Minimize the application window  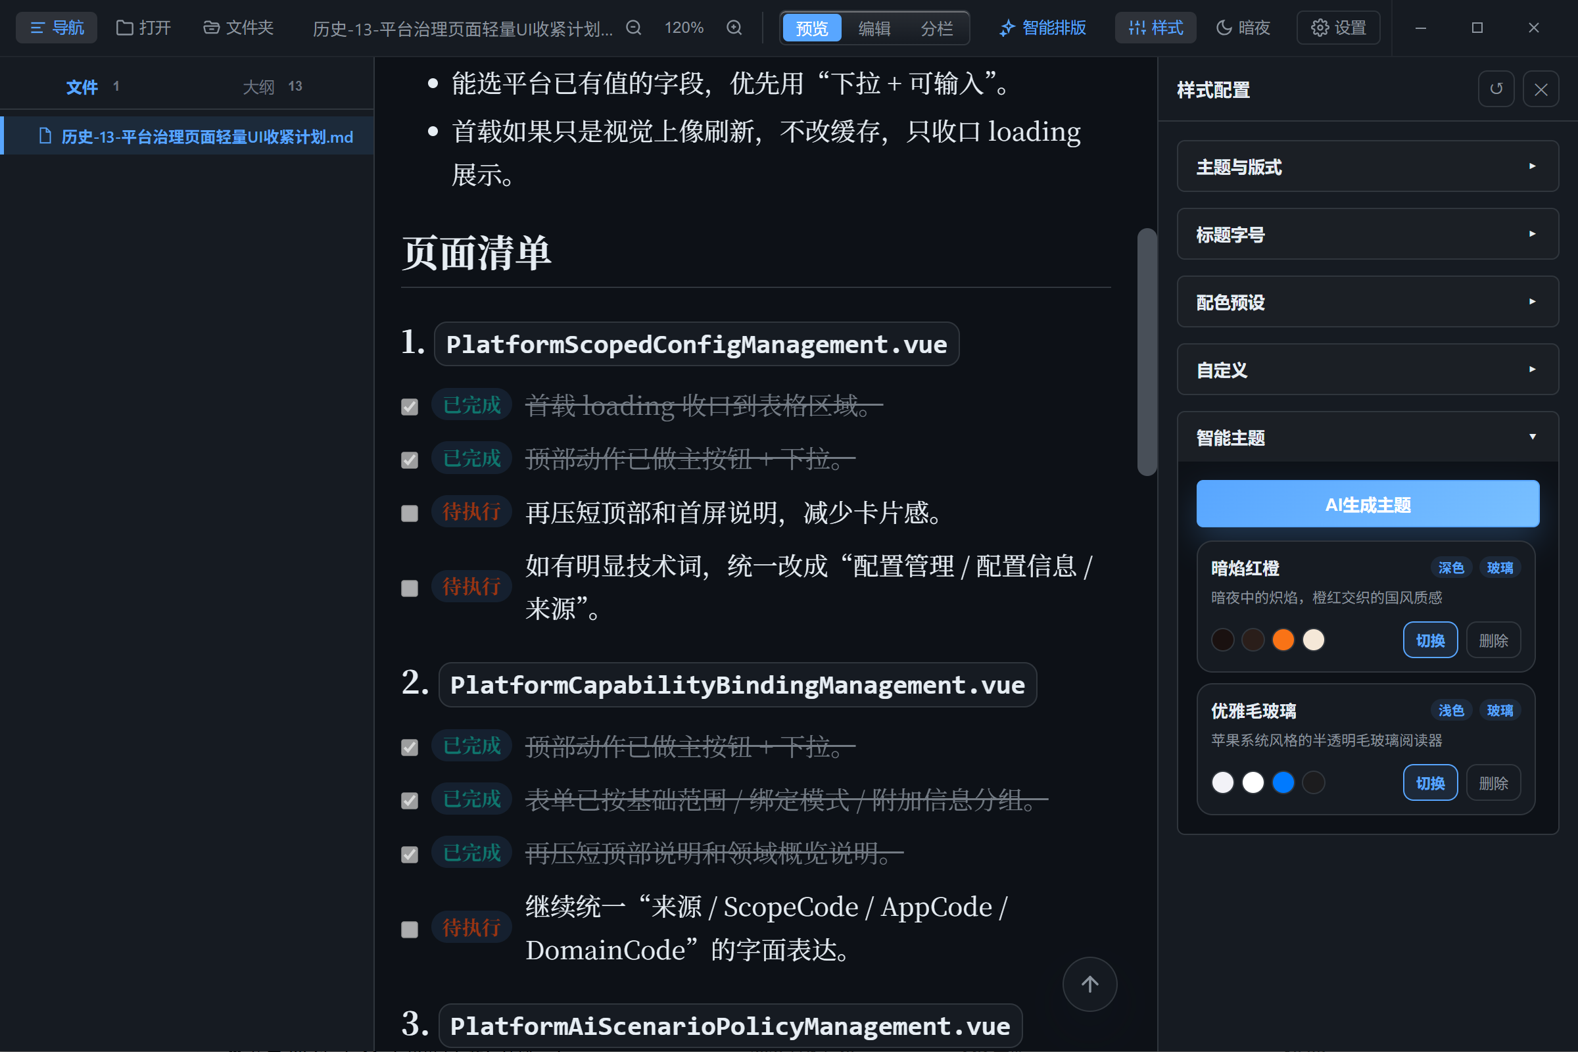1420,28
